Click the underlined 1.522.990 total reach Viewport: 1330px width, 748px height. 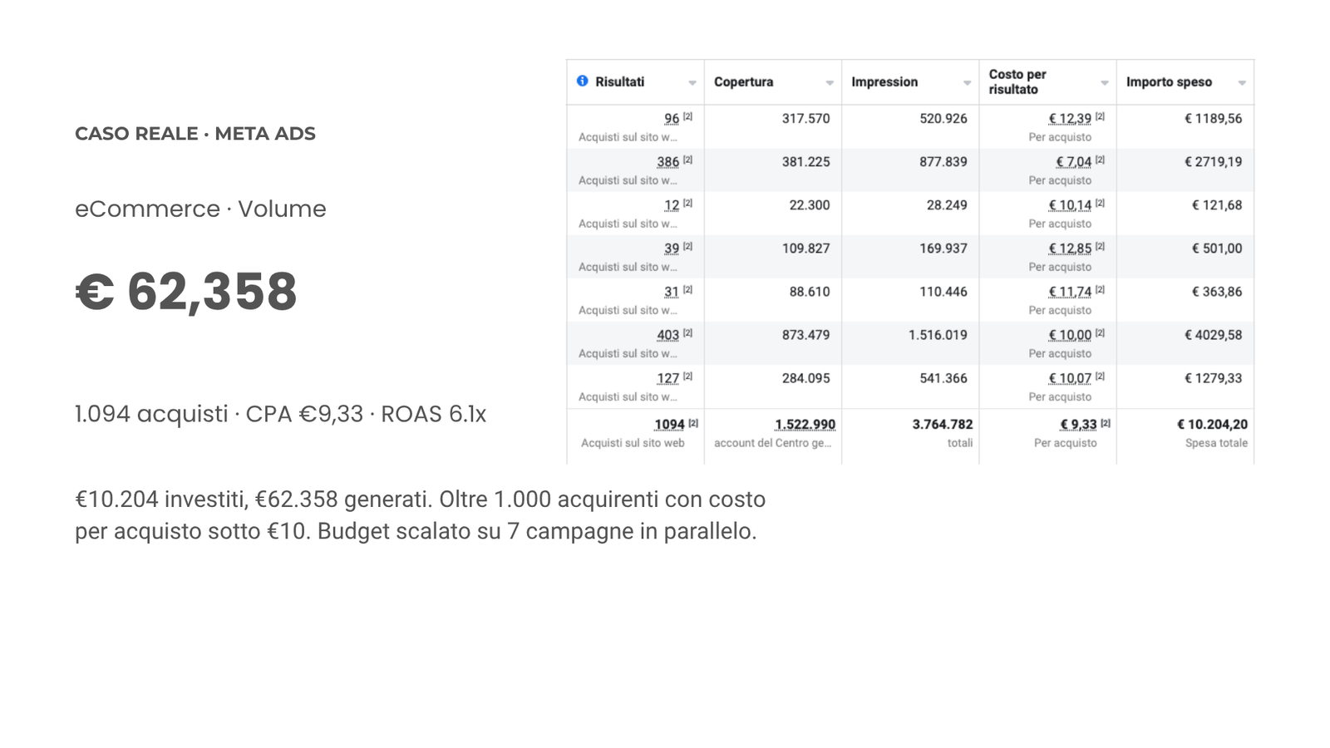pos(805,425)
